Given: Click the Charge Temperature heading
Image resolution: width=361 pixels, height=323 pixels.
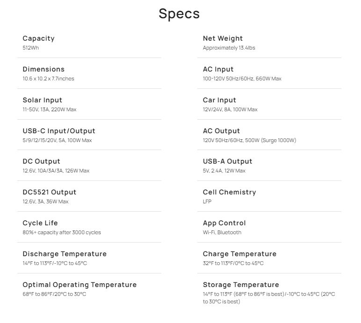Looking at the screenshot, I should click(x=239, y=254).
